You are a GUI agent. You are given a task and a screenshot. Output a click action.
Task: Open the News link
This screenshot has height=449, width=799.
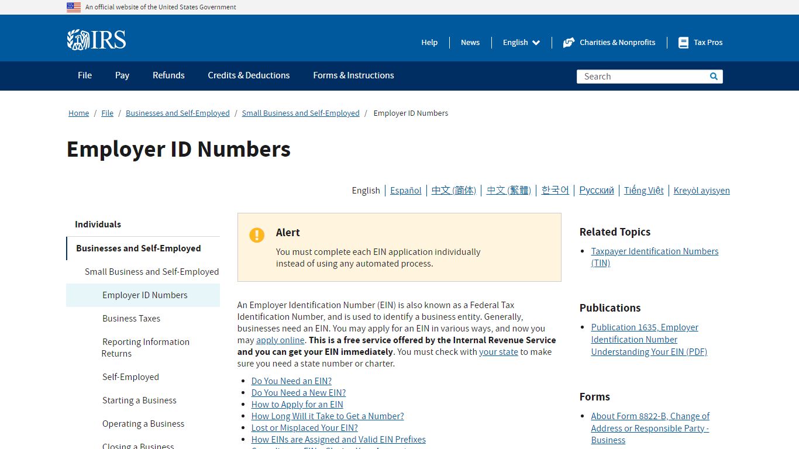click(470, 43)
